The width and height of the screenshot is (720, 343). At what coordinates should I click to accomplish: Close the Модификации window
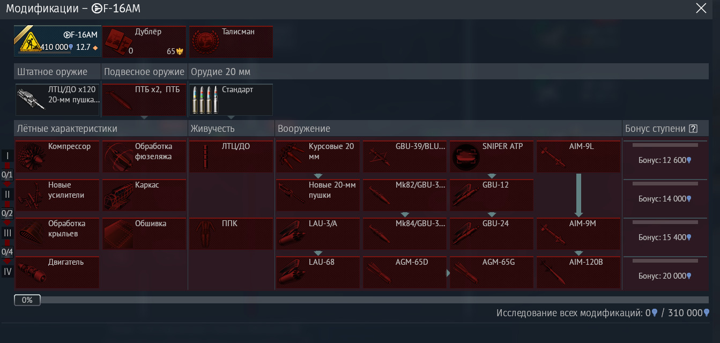click(x=701, y=8)
